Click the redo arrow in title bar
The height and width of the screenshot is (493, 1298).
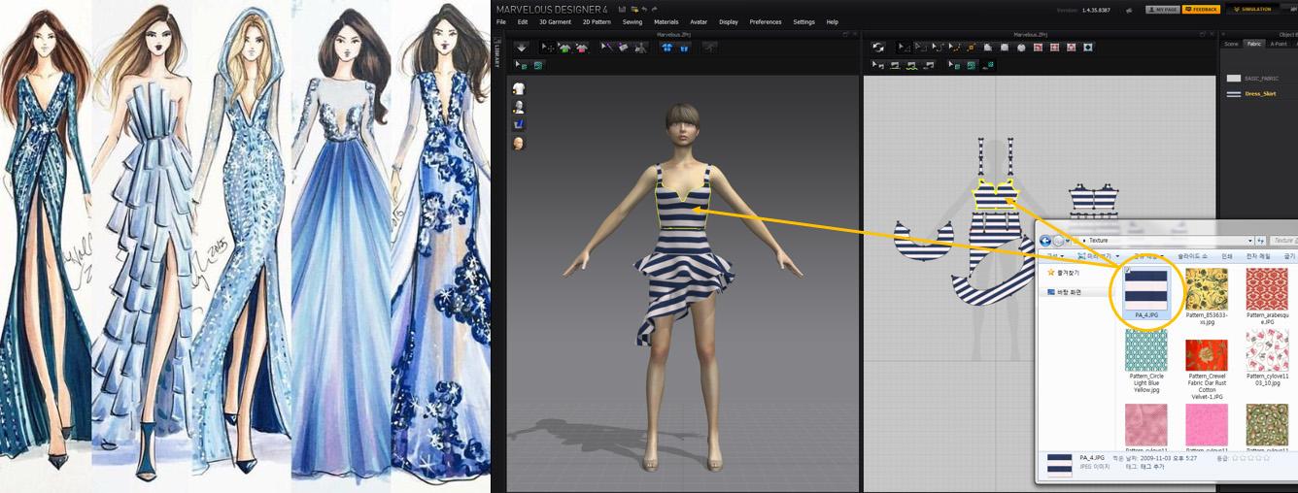pos(655,10)
